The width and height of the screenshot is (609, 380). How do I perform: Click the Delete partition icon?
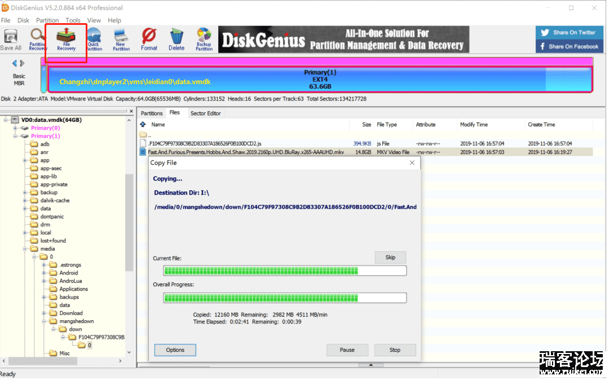[176, 40]
